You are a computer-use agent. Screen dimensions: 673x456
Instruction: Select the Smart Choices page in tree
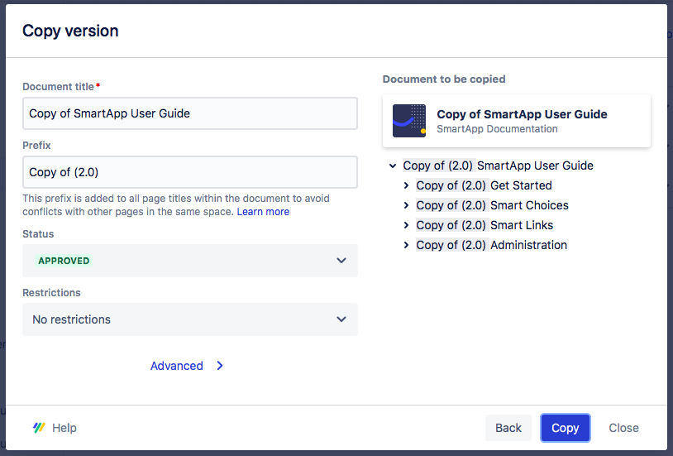pos(529,205)
